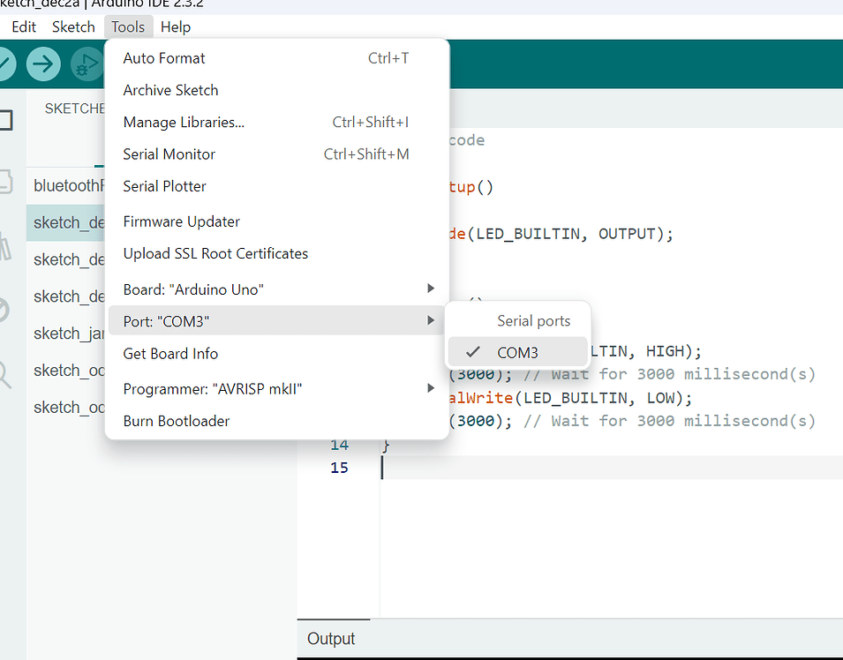
Task: Open the Debug panel sidebar icon
Action: pos(4,309)
